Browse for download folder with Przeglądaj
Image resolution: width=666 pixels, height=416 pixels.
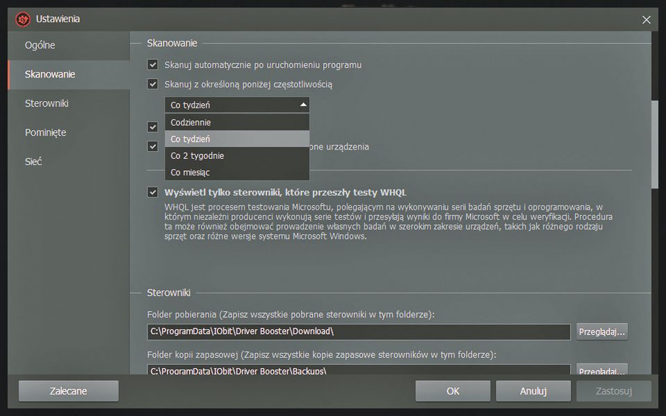coord(602,331)
